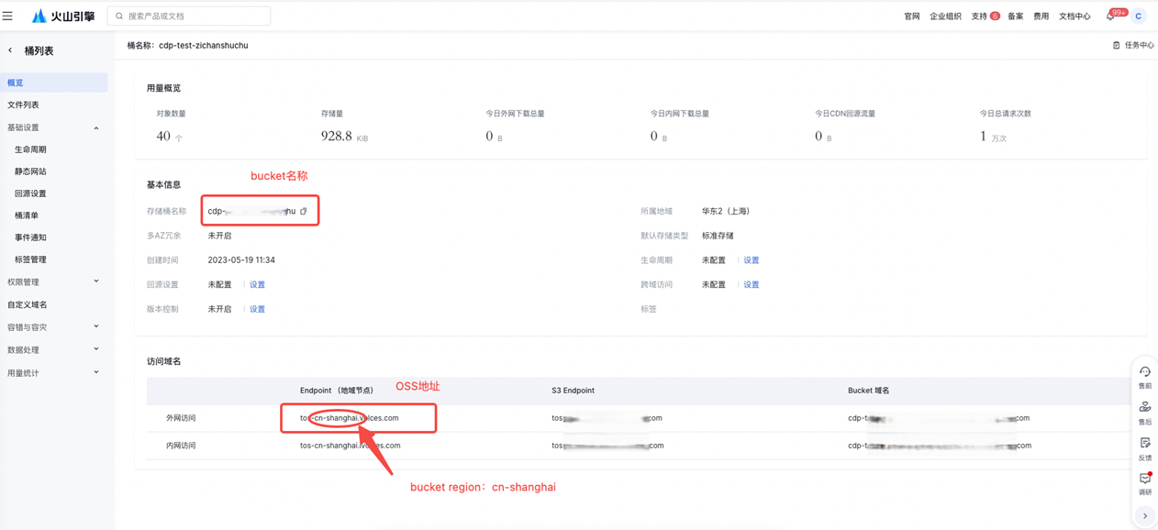Collapse the 基础设置 menu section

96,127
